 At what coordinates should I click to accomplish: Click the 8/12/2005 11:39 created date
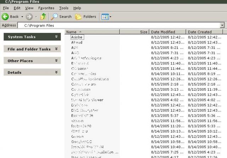204,89
